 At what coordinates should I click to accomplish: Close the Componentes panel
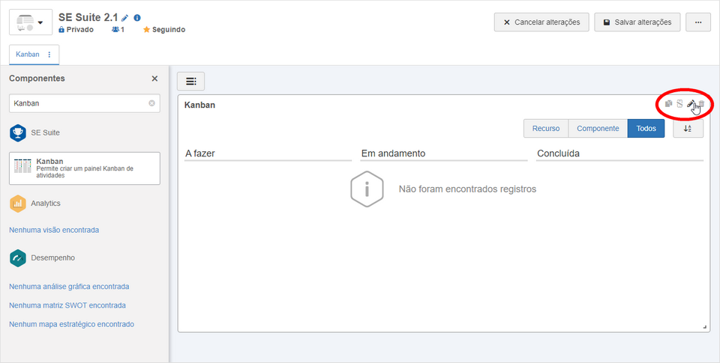(x=154, y=79)
